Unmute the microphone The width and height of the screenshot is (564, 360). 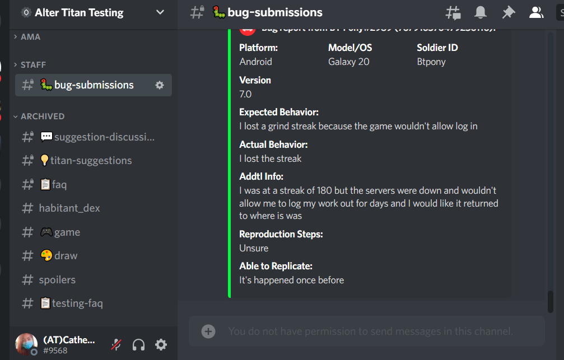pyautogui.click(x=116, y=344)
